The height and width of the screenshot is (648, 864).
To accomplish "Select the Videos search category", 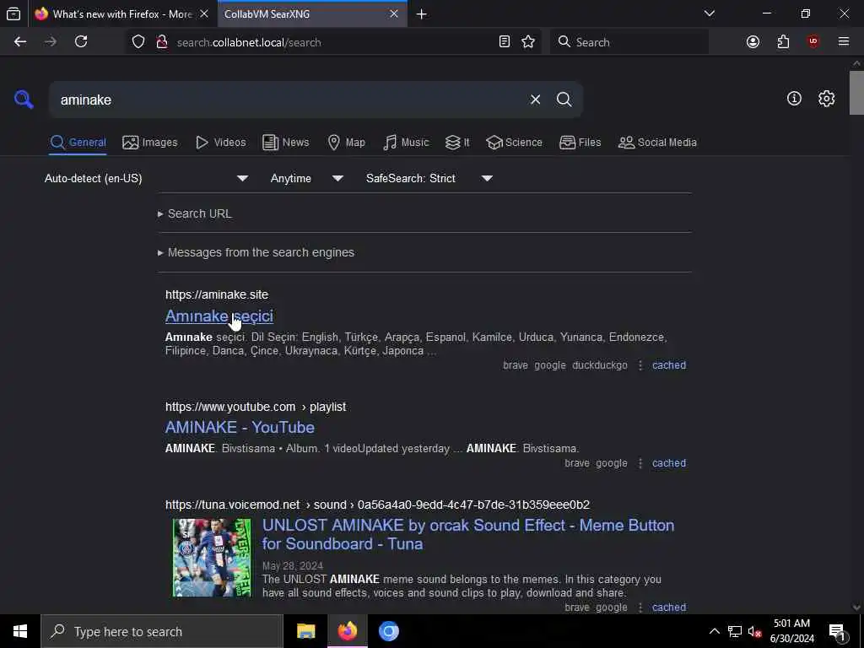I will pyautogui.click(x=221, y=142).
